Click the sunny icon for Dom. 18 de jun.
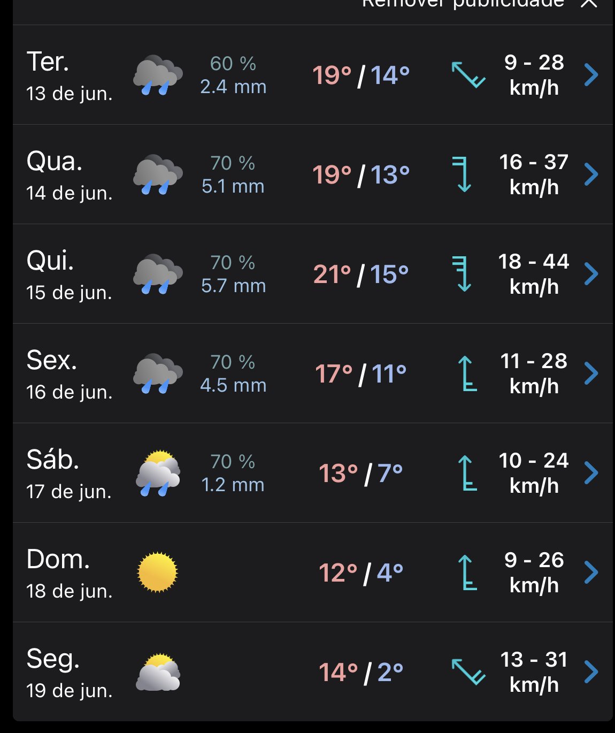This screenshot has width=615, height=733. pos(157,572)
